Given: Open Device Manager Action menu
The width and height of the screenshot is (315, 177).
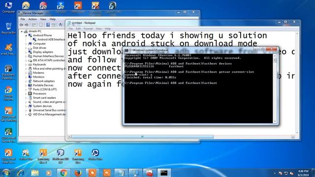Looking at the screenshot, I should 32,19.
